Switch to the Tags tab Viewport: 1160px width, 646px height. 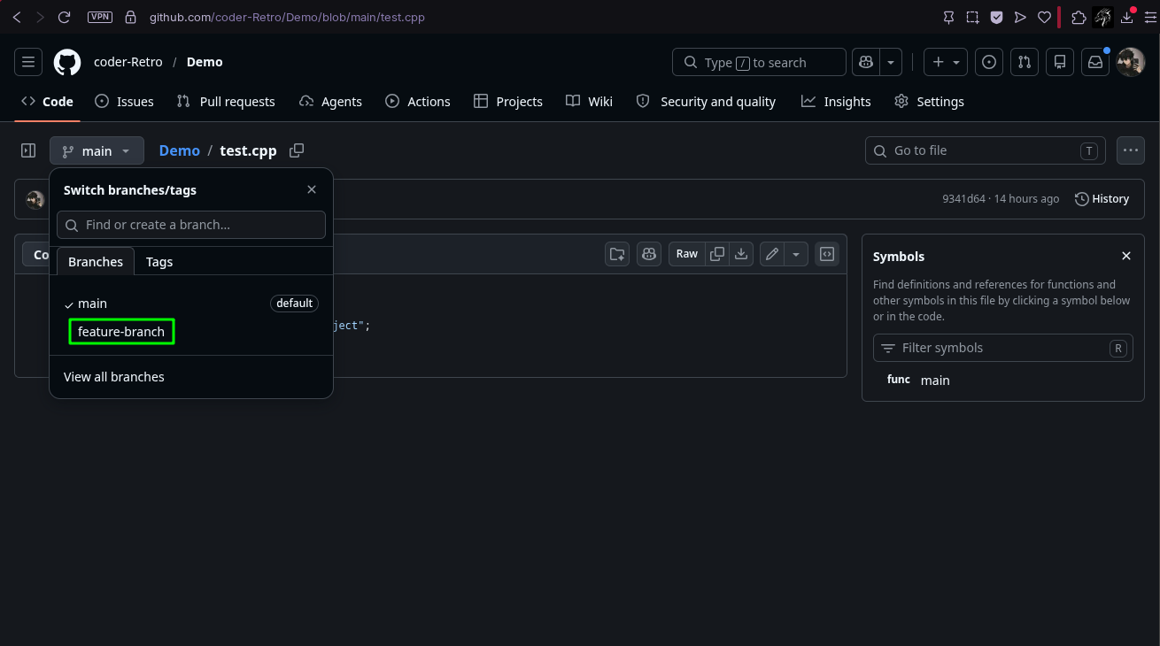[x=159, y=262]
